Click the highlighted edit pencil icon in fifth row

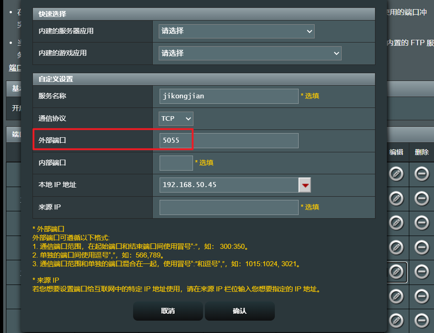click(396, 272)
